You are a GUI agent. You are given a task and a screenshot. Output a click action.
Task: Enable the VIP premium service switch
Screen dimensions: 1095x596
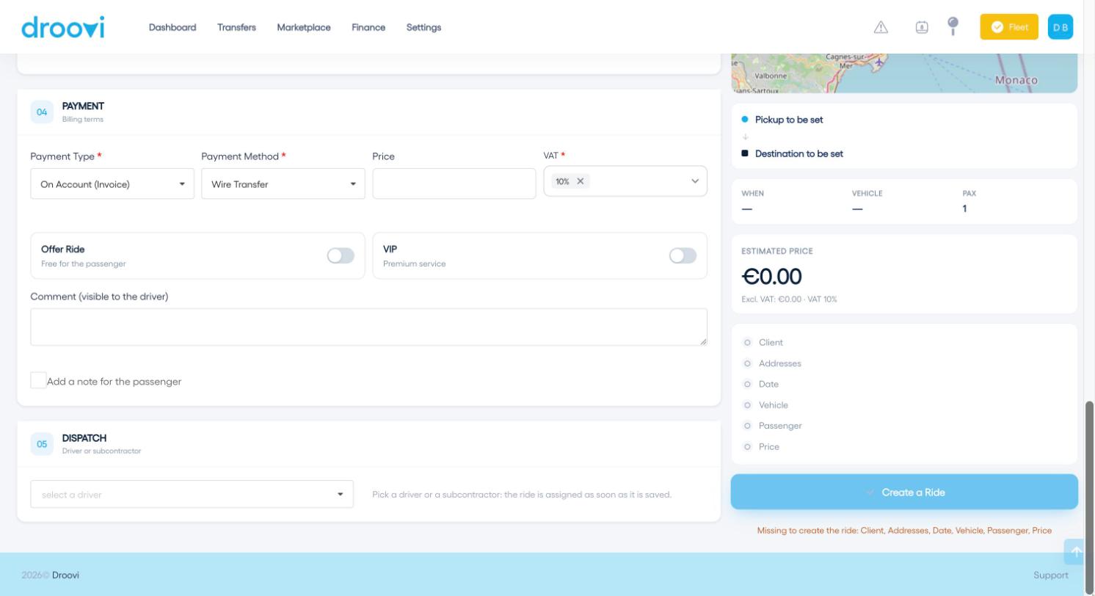tap(683, 255)
